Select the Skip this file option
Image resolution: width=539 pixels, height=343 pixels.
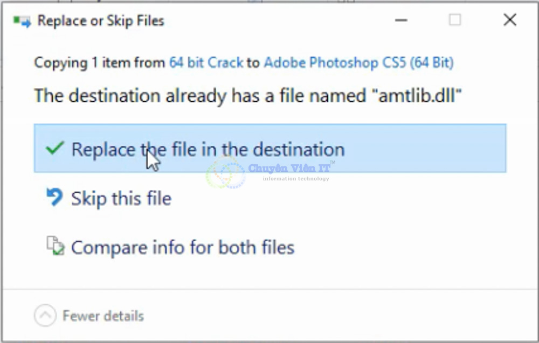(x=121, y=198)
